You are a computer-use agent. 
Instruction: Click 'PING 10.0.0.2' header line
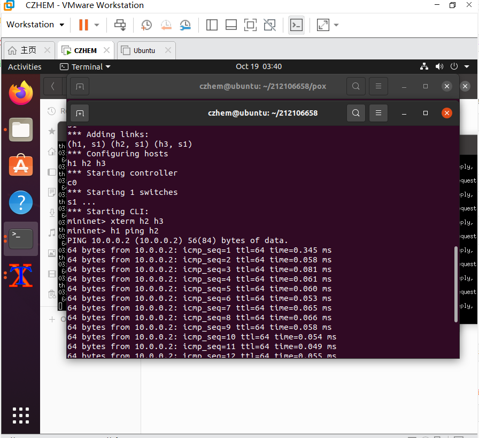(177, 240)
